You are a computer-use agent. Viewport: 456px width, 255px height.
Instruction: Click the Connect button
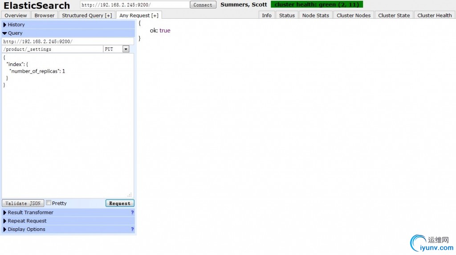(x=203, y=4)
